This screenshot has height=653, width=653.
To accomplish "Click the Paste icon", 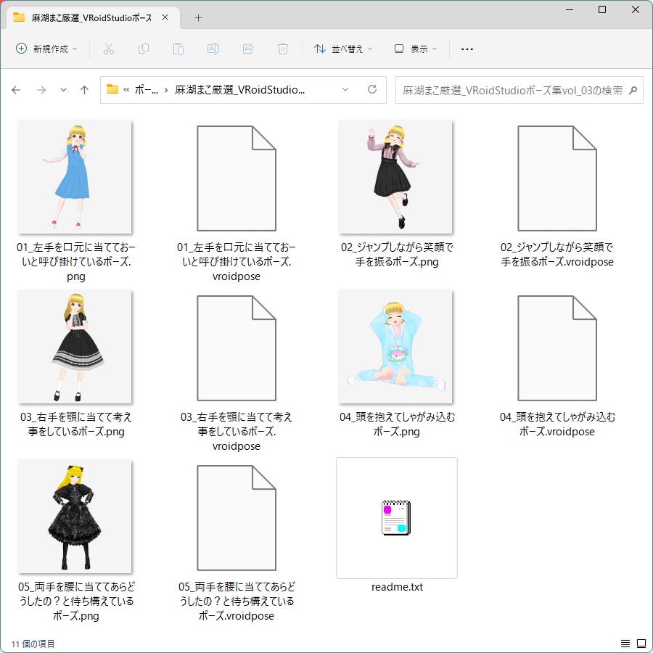I will click(x=178, y=48).
